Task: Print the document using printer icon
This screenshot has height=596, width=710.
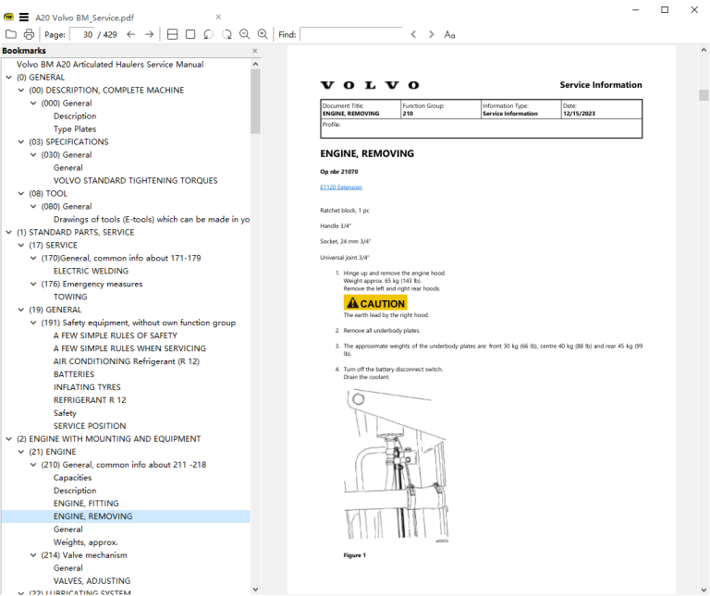Action: (29, 34)
